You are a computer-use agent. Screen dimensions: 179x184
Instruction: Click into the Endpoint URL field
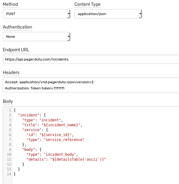(91, 59)
